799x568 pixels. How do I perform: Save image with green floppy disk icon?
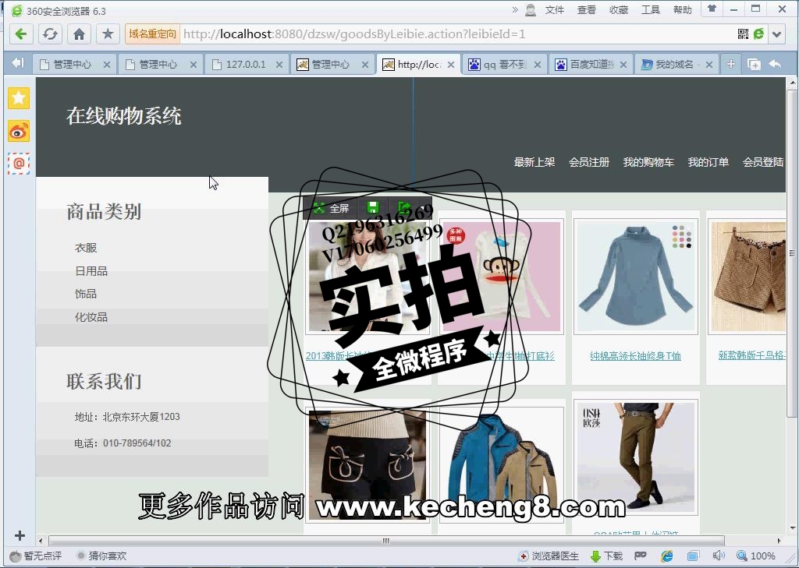click(x=372, y=208)
